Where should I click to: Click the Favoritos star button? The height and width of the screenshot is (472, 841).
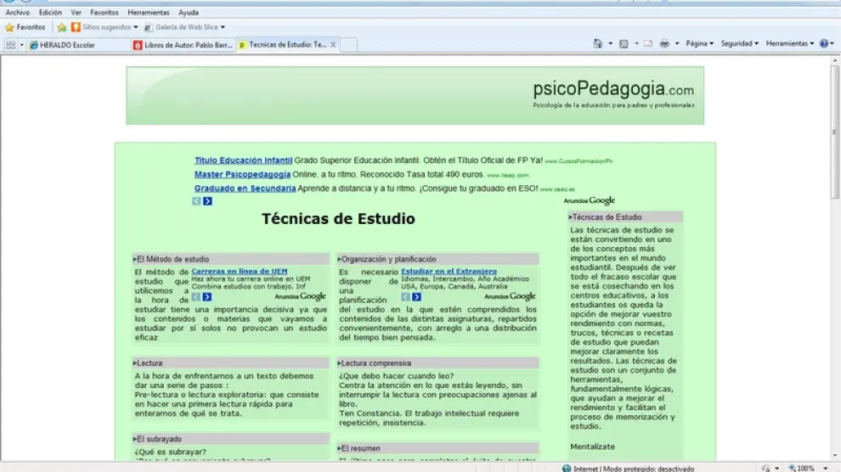point(25,27)
